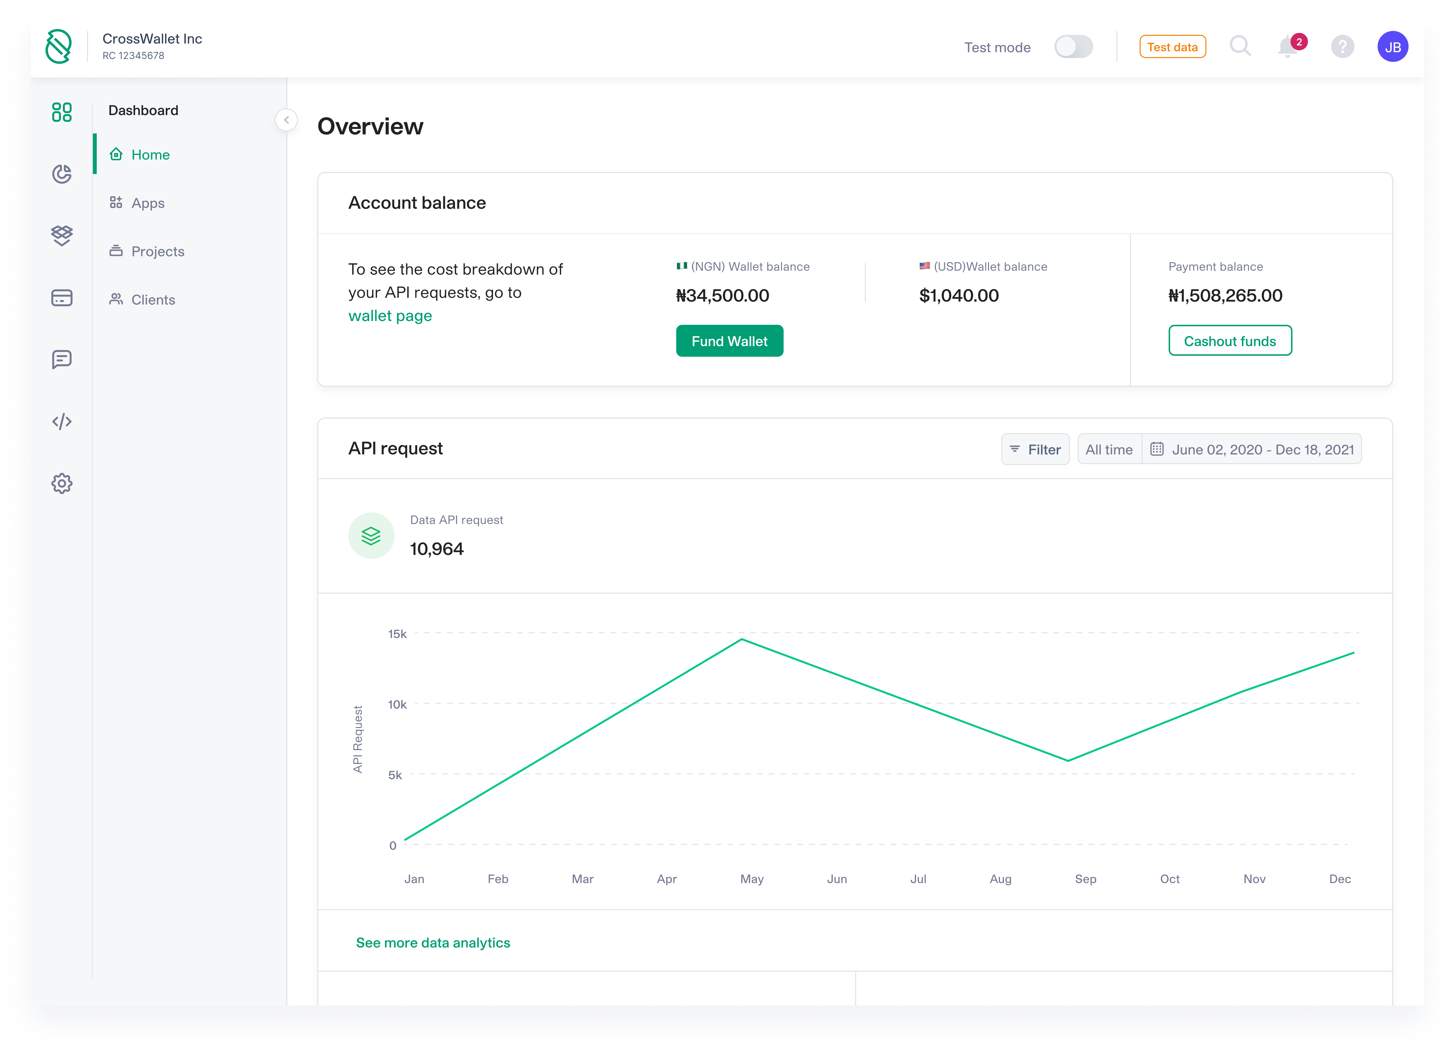Open the settings gear sidebar icon
The image size is (1455, 1052).
pos(62,483)
